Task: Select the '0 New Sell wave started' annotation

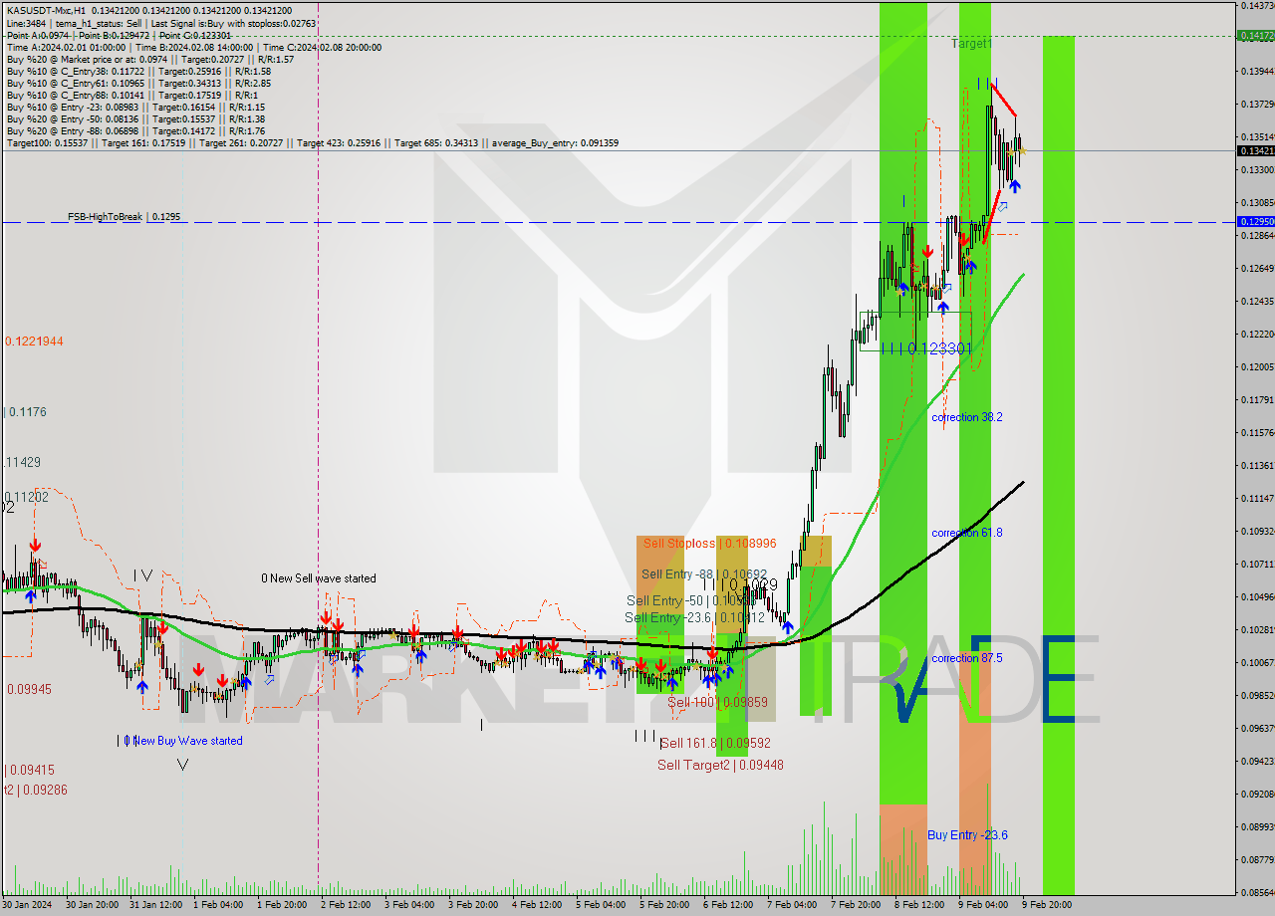Action: pos(319,578)
